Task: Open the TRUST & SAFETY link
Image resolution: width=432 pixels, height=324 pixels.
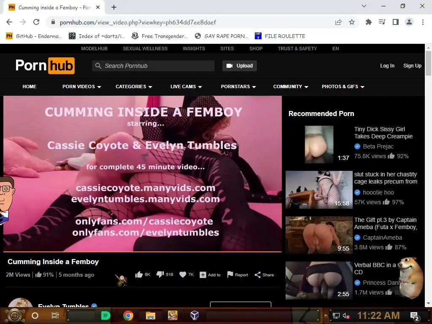Action: click(x=297, y=49)
